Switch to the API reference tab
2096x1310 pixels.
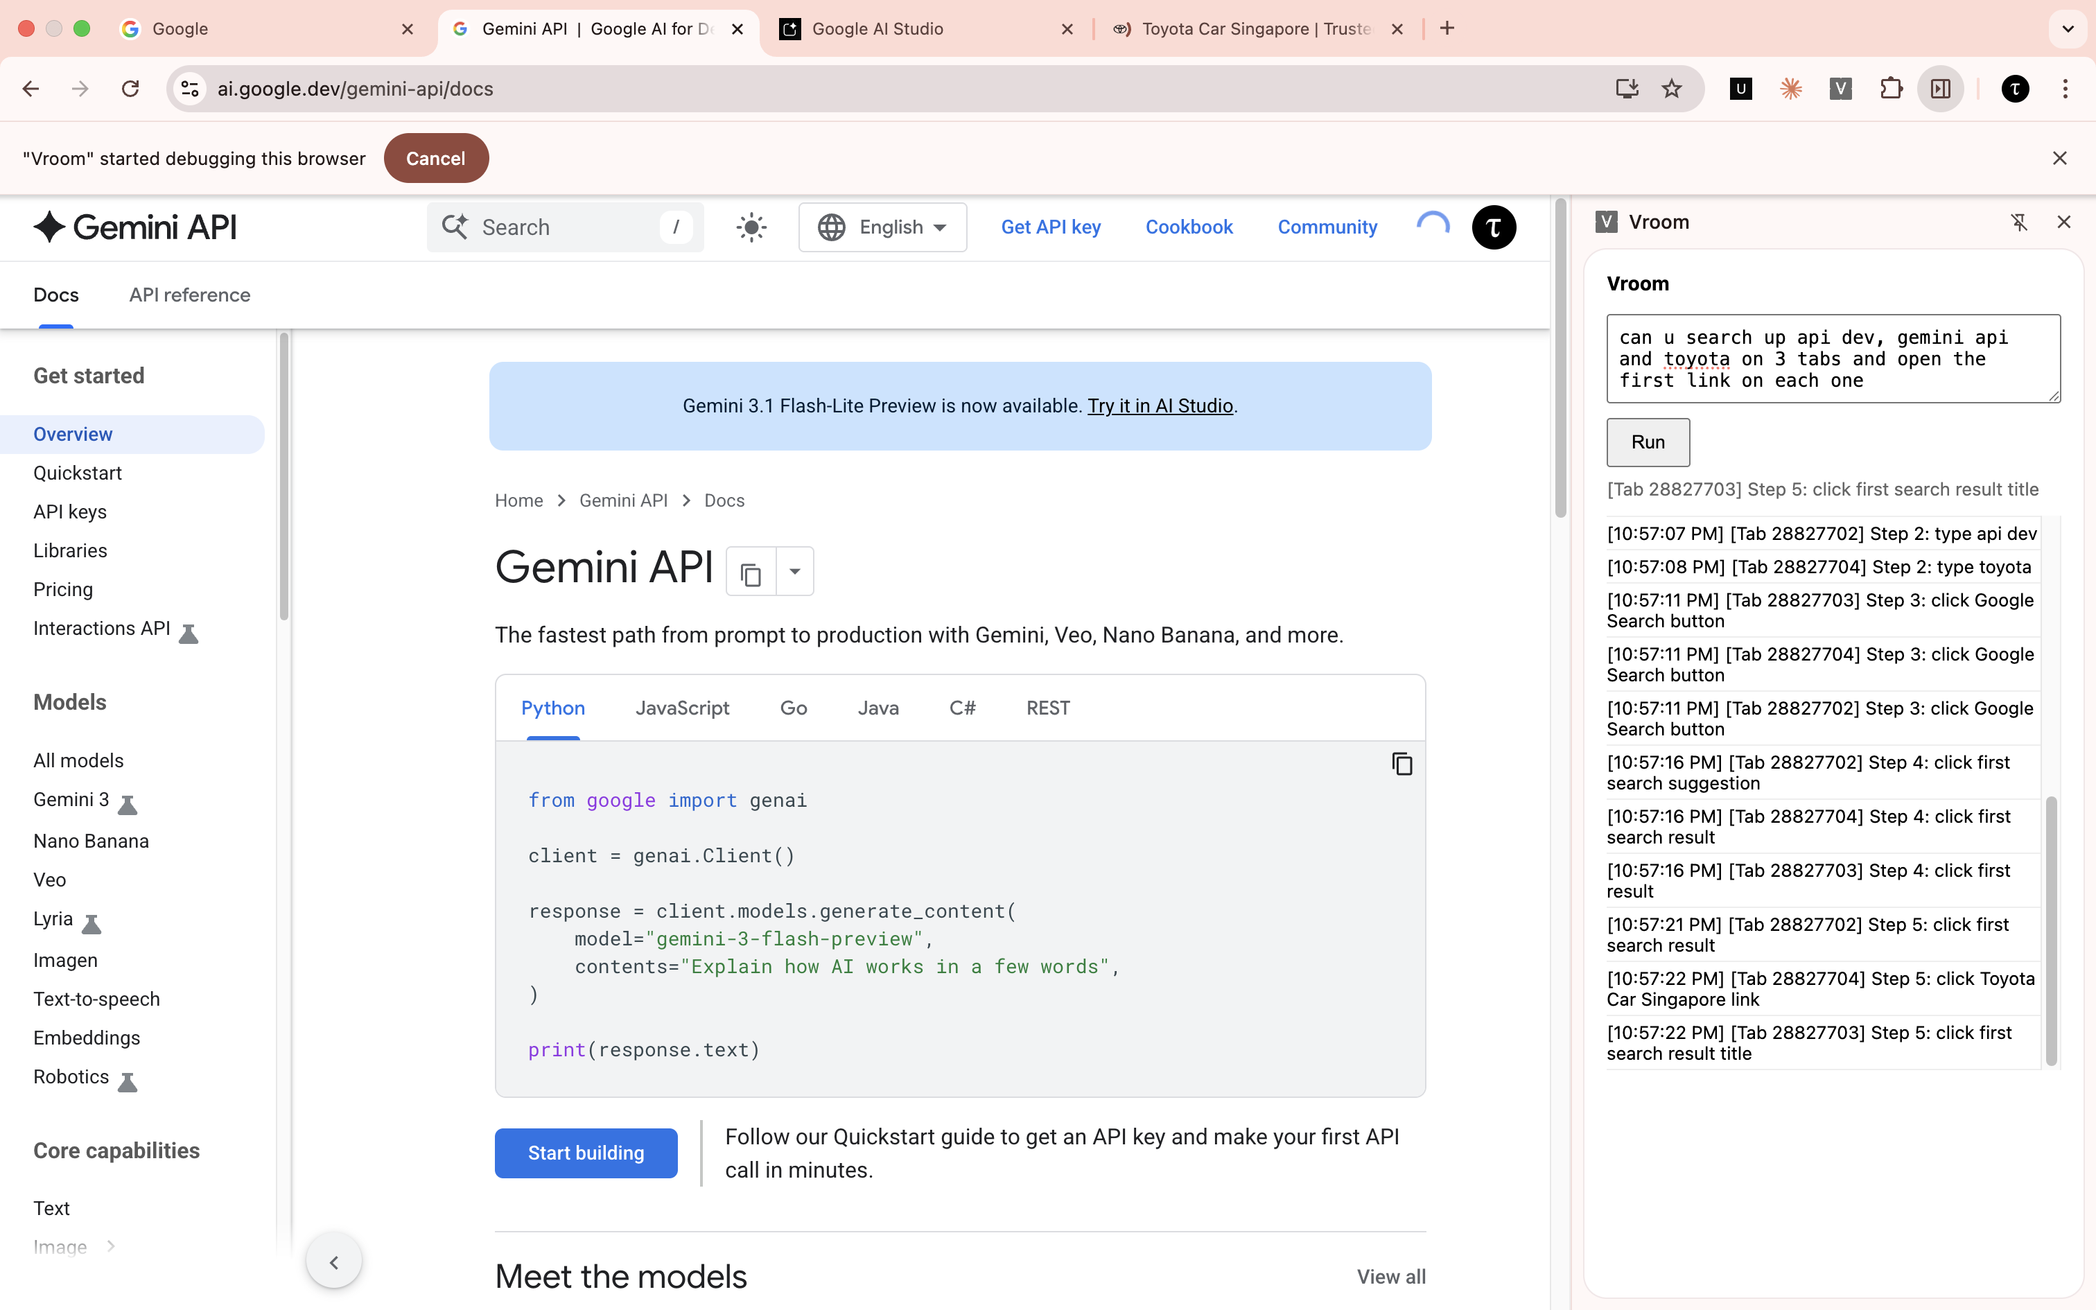coord(190,295)
